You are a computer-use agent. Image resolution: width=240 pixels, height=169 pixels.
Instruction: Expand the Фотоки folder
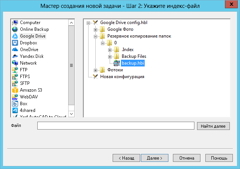click(x=96, y=70)
